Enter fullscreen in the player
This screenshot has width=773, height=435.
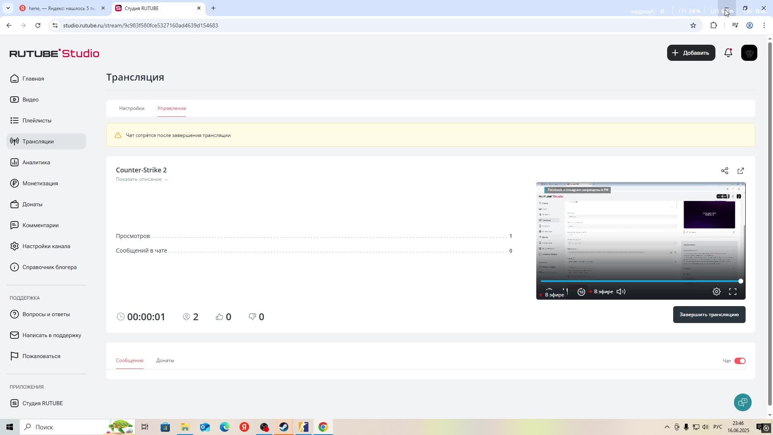[733, 292]
